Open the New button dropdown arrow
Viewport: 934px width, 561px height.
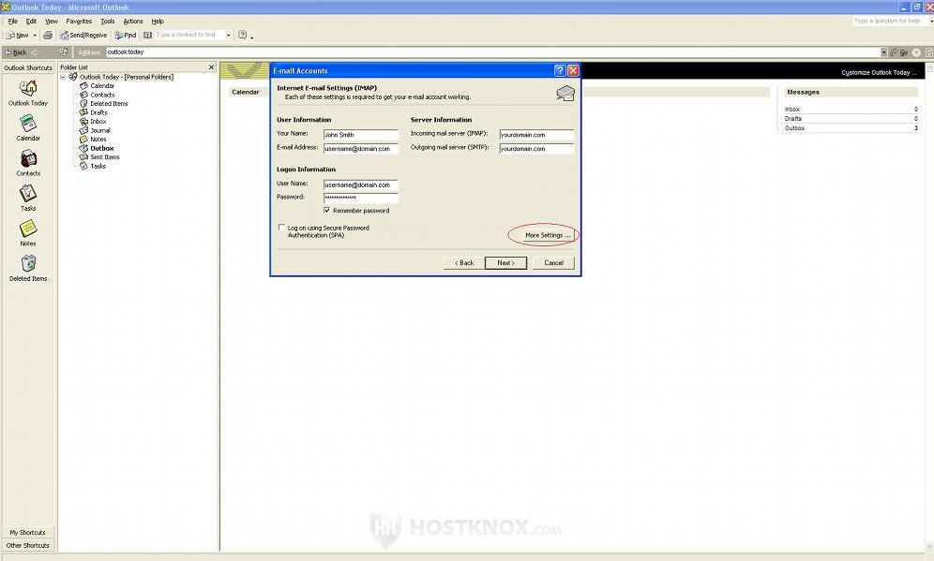[x=35, y=35]
